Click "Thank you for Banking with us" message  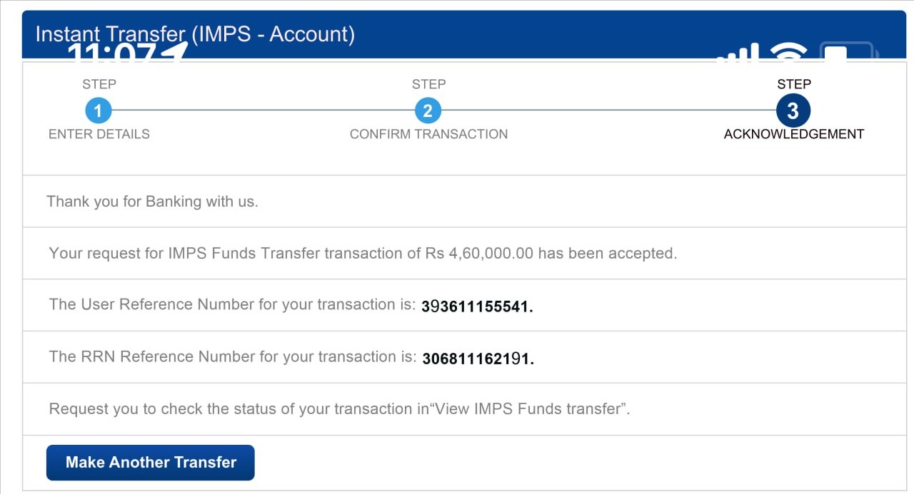[152, 202]
